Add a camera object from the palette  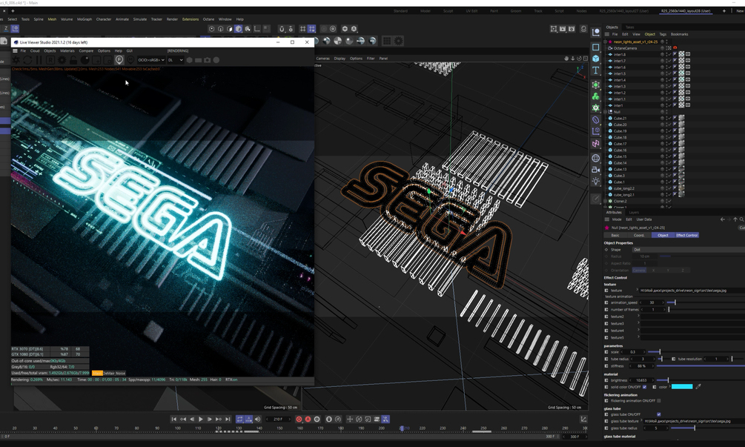click(595, 170)
